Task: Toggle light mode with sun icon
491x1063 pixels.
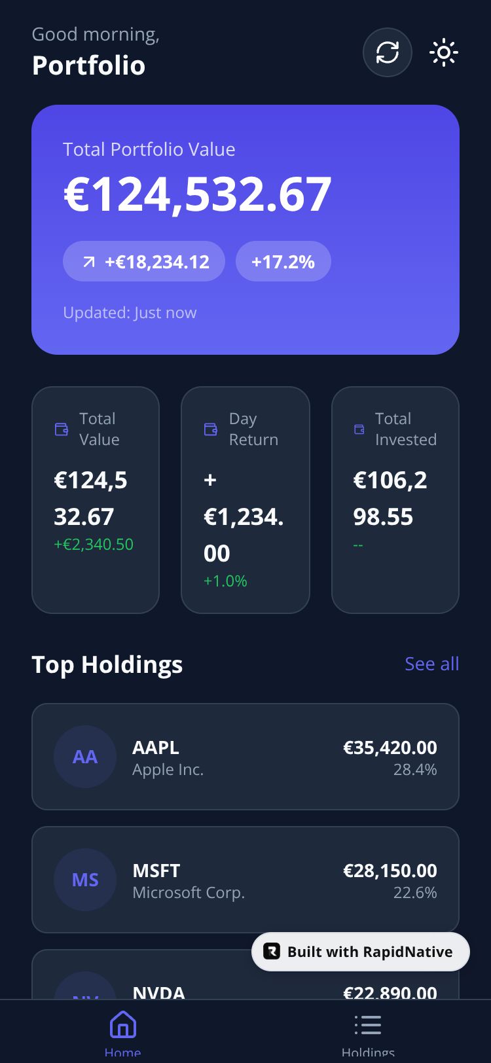Action: pos(444,52)
